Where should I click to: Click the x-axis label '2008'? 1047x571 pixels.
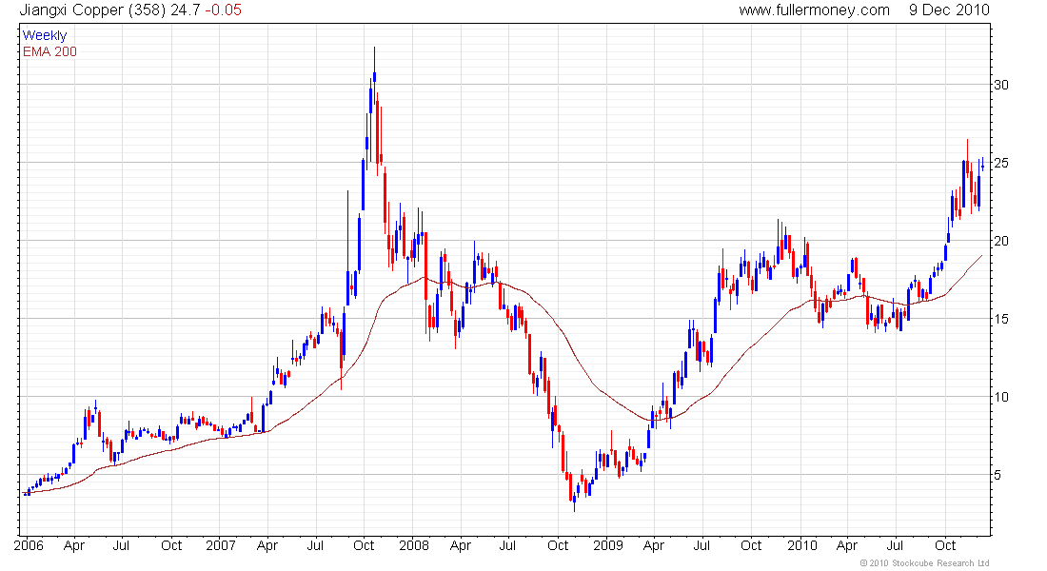pos(414,545)
